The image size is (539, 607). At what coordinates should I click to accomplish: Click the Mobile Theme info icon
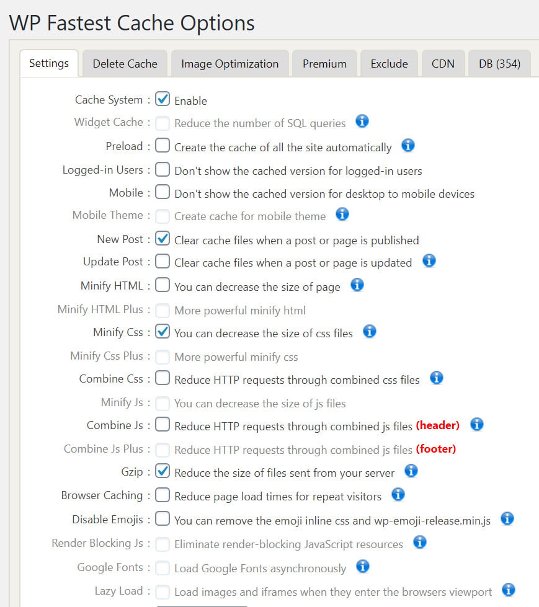[342, 214]
